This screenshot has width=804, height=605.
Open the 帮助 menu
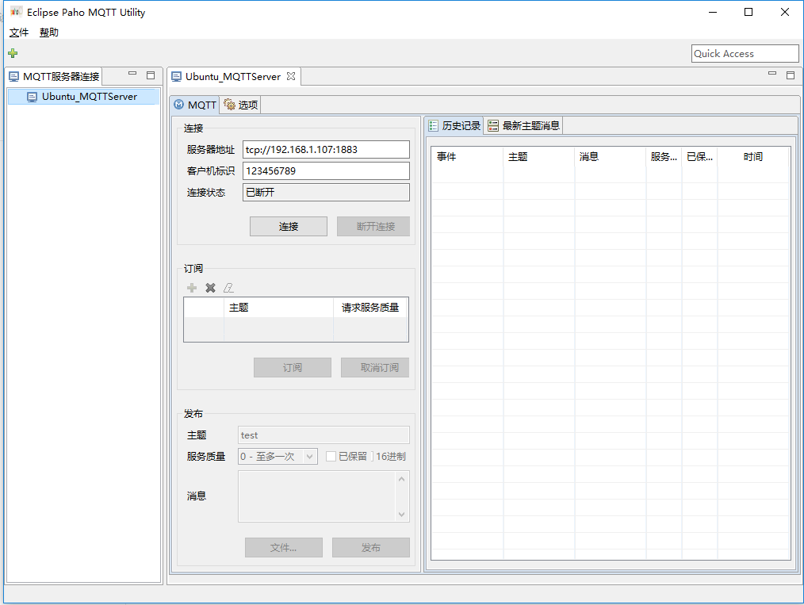48,33
